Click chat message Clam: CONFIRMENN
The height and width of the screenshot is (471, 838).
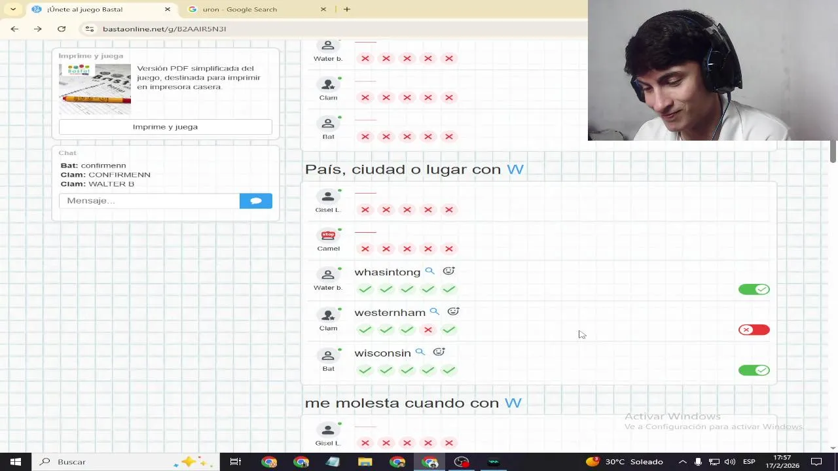105,175
